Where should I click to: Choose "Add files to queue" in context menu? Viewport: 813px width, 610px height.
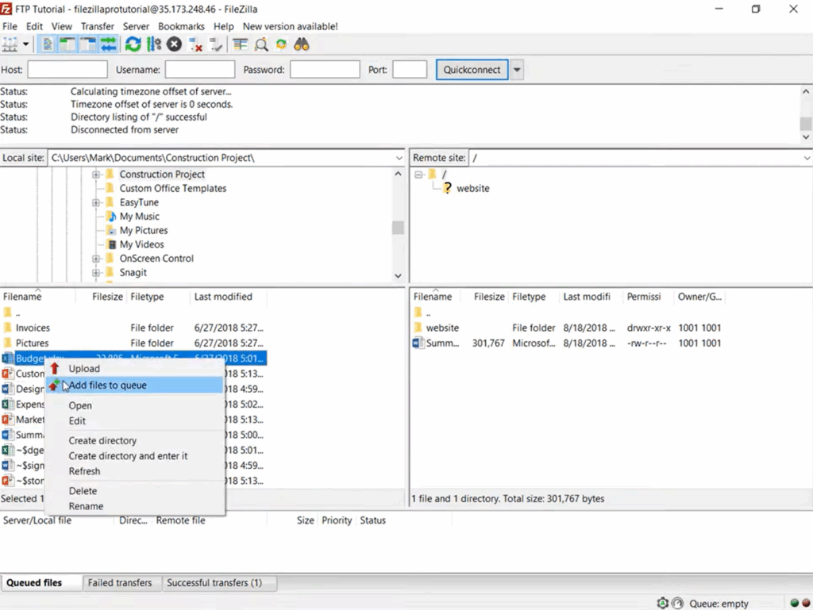pyautogui.click(x=107, y=386)
